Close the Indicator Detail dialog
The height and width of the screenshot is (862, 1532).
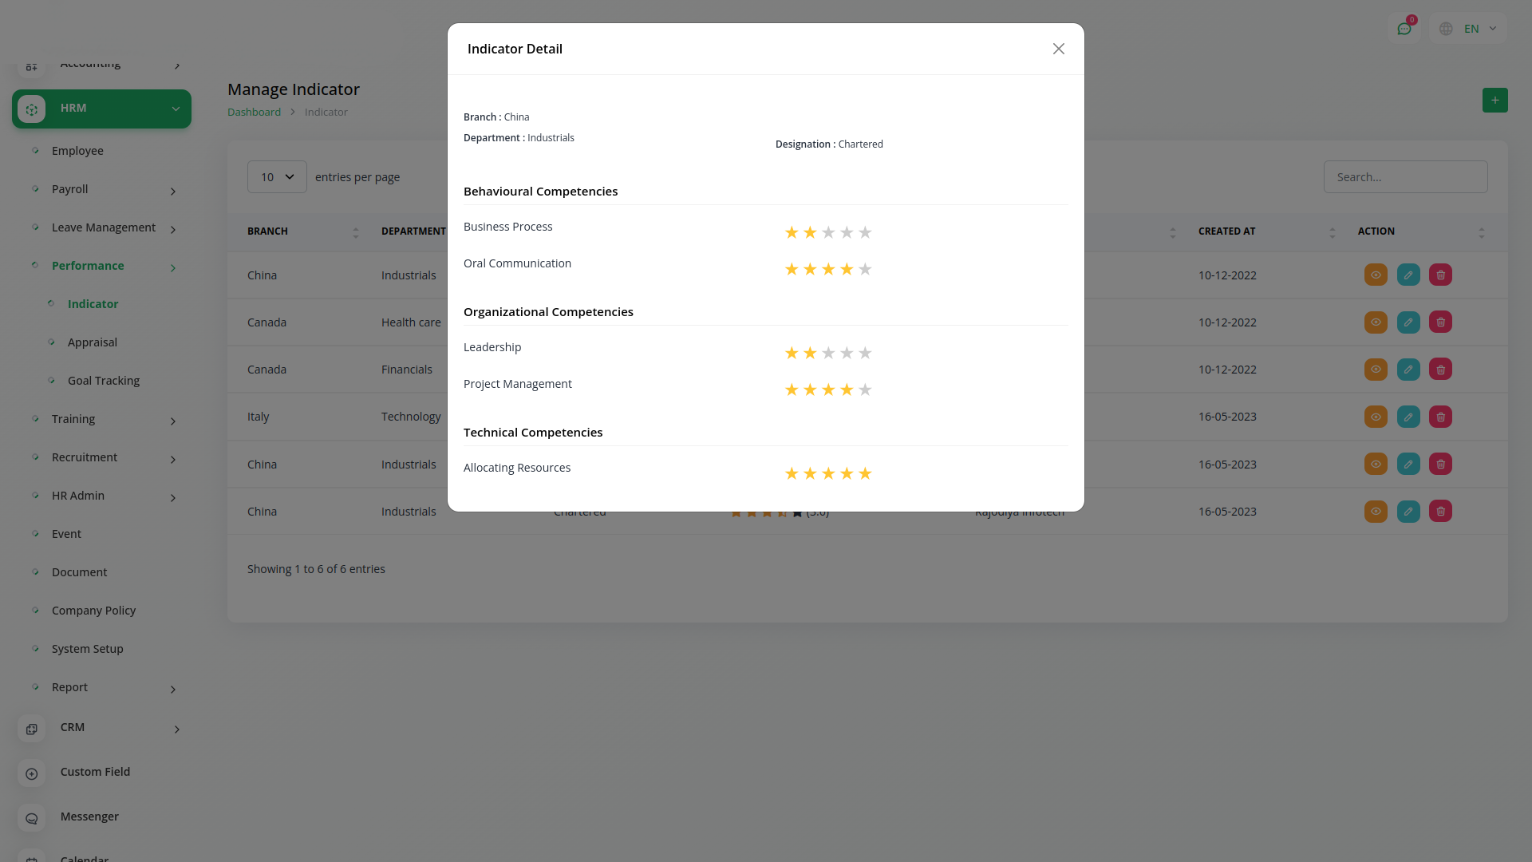pyautogui.click(x=1058, y=49)
